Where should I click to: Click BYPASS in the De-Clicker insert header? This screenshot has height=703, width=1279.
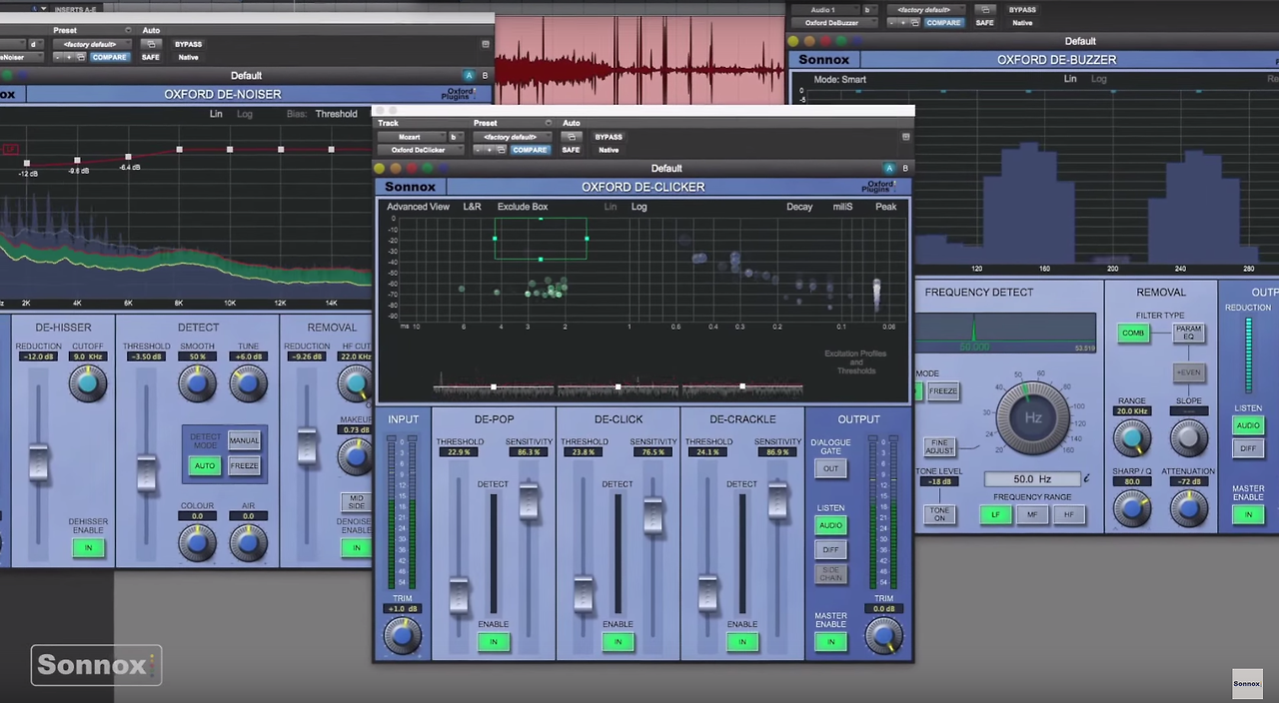tap(609, 137)
